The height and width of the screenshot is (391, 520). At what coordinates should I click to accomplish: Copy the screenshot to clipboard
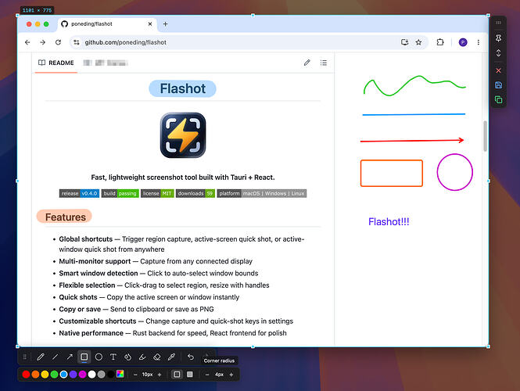(x=498, y=99)
